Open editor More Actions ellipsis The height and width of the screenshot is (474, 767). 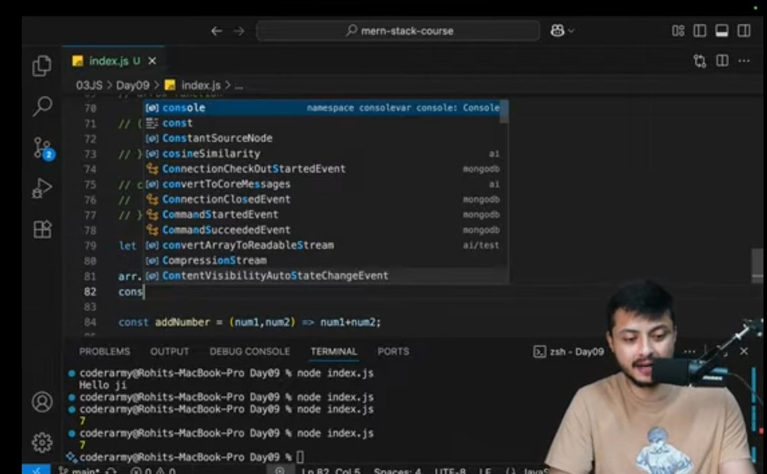pos(744,61)
